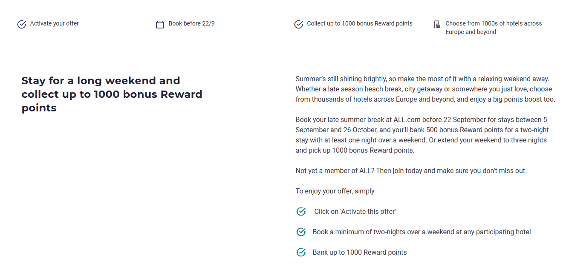Click the teal check beside 'Book a minimum of two-nights'
This screenshot has height=267, width=569.
pos(301,232)
